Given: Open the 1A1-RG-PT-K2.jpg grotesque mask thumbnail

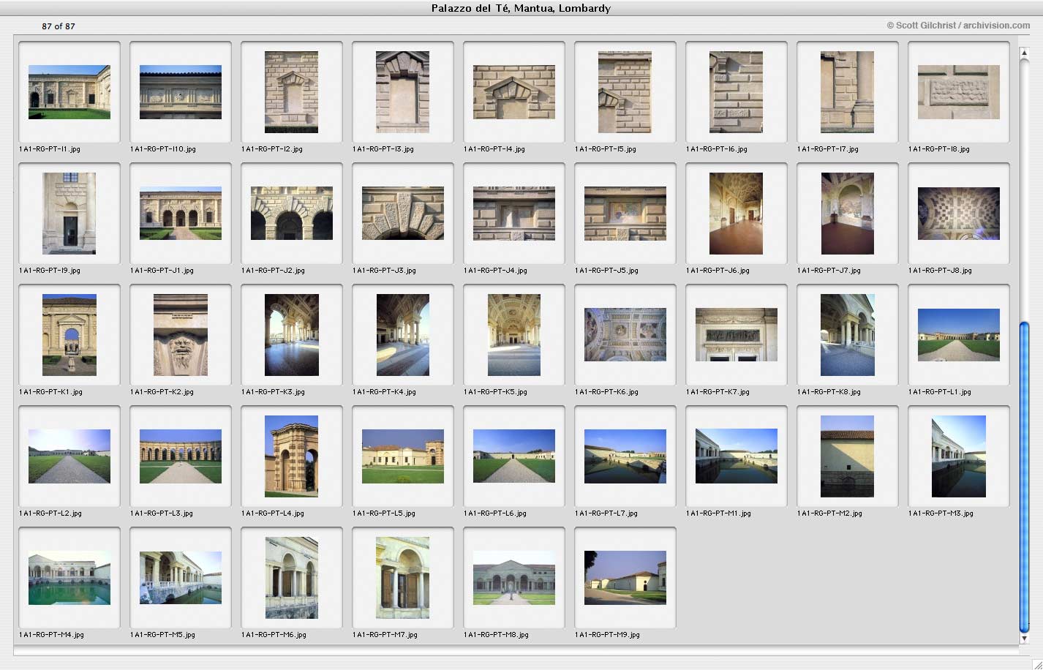Looking at the screenshot, I should [x=181, y=335].
